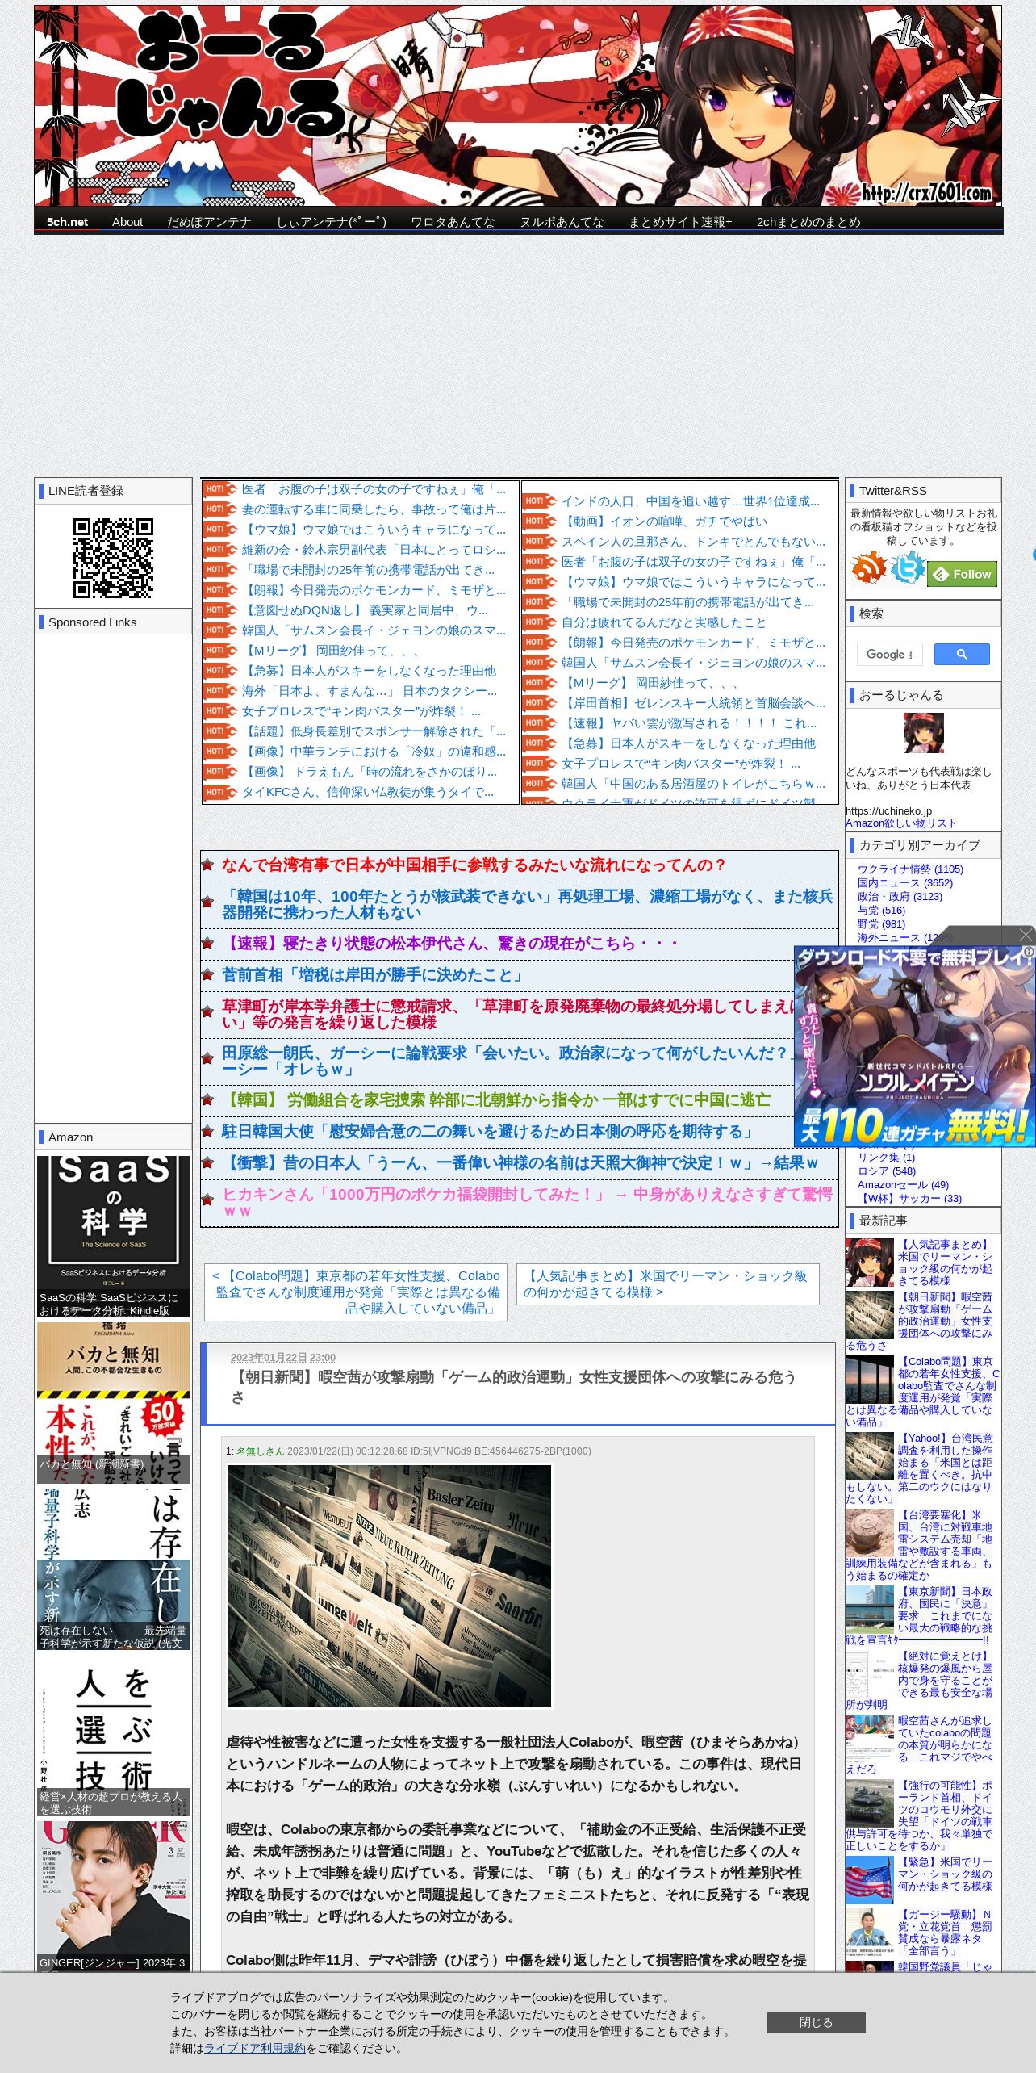The height and width of the screenshot is (2073, 1036).
Task: Click the newspaper rack photo in article
Action: click(389, 1585)
